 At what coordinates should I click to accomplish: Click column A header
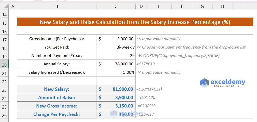(x=13, y=6)
